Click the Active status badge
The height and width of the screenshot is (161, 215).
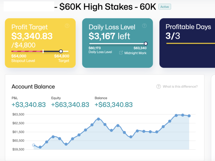(x=165, y=7)
